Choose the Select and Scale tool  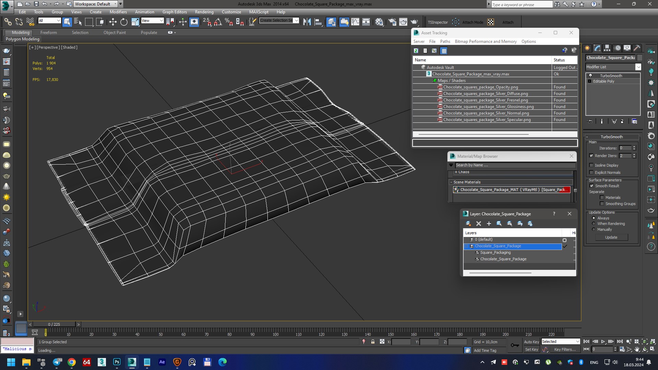coord(135,22)
